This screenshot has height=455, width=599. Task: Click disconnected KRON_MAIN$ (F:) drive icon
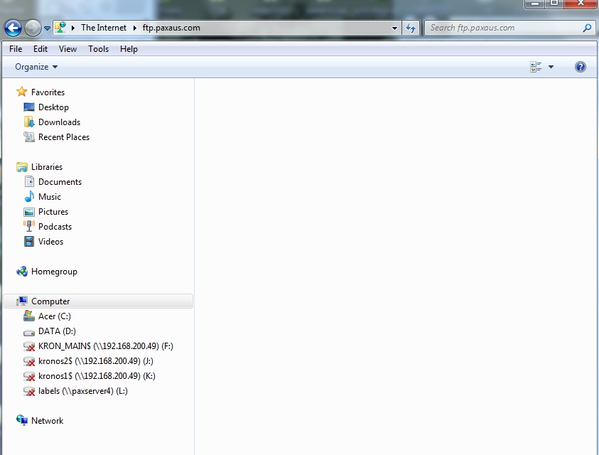pos(29,346)
